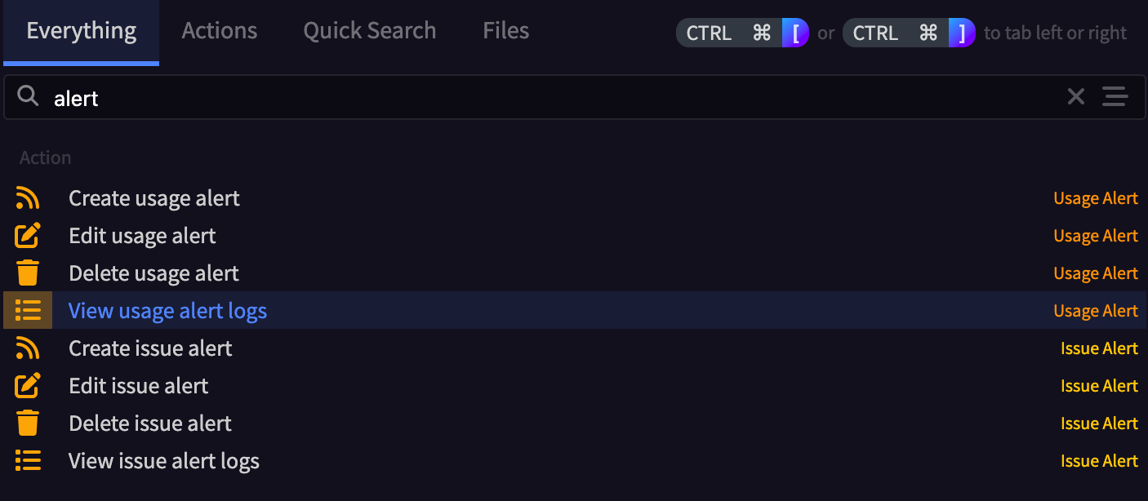Switch to the Quick Search tab
Screen dimensions: 1148x501
click(370, 31)
